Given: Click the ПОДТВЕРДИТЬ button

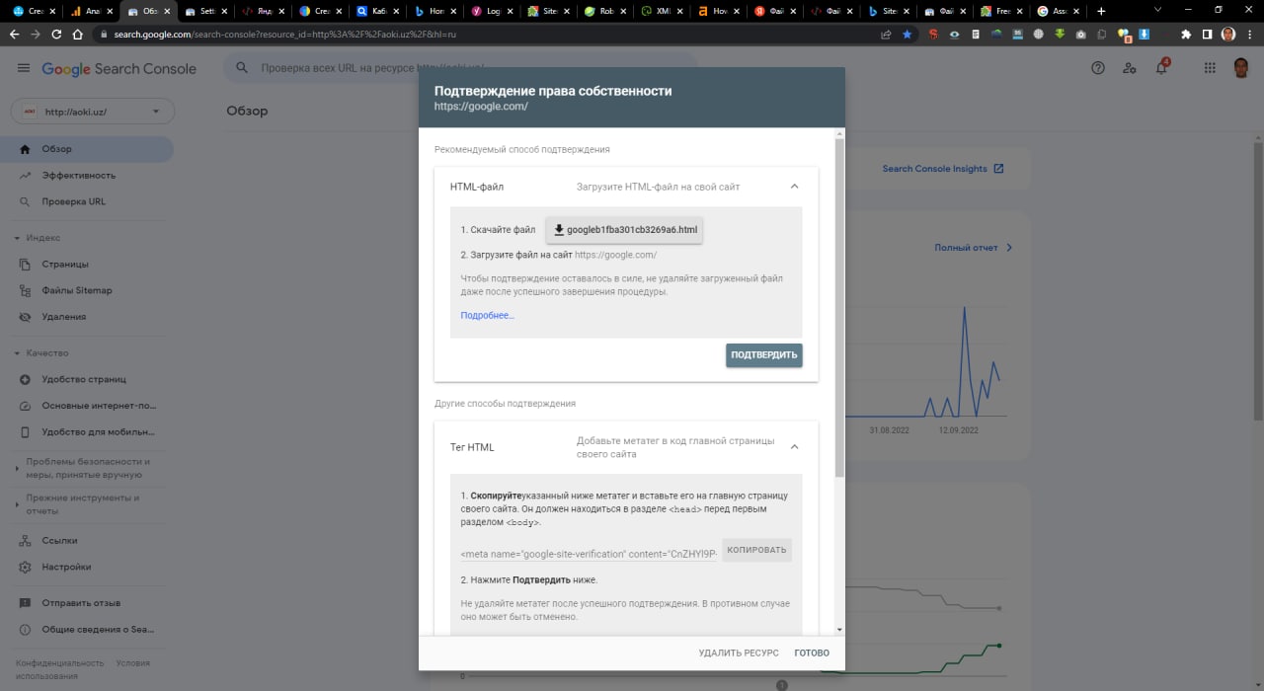Looking at the screenshot, I should pyautogui.click(x=763, y=355).
